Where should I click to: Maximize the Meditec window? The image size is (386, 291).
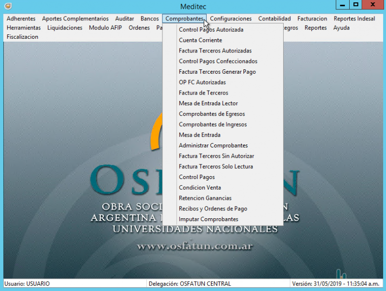356,5
